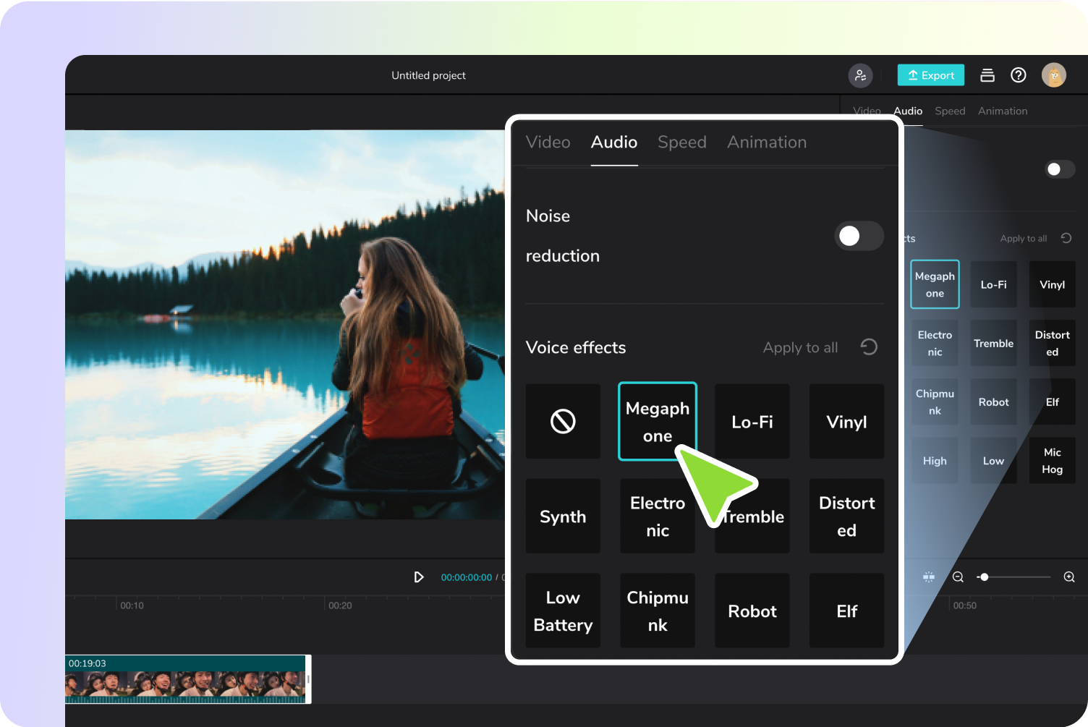Click the timeline zoom out magnifier
This screenshot has width=1088, height=727.
(x=958, y=577)
